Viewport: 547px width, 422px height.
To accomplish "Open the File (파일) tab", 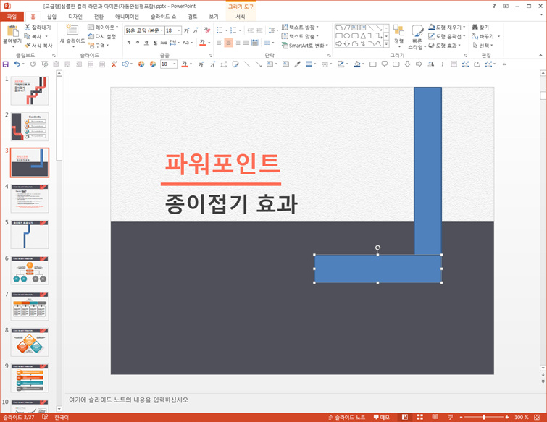I will (x=12, y=17).
